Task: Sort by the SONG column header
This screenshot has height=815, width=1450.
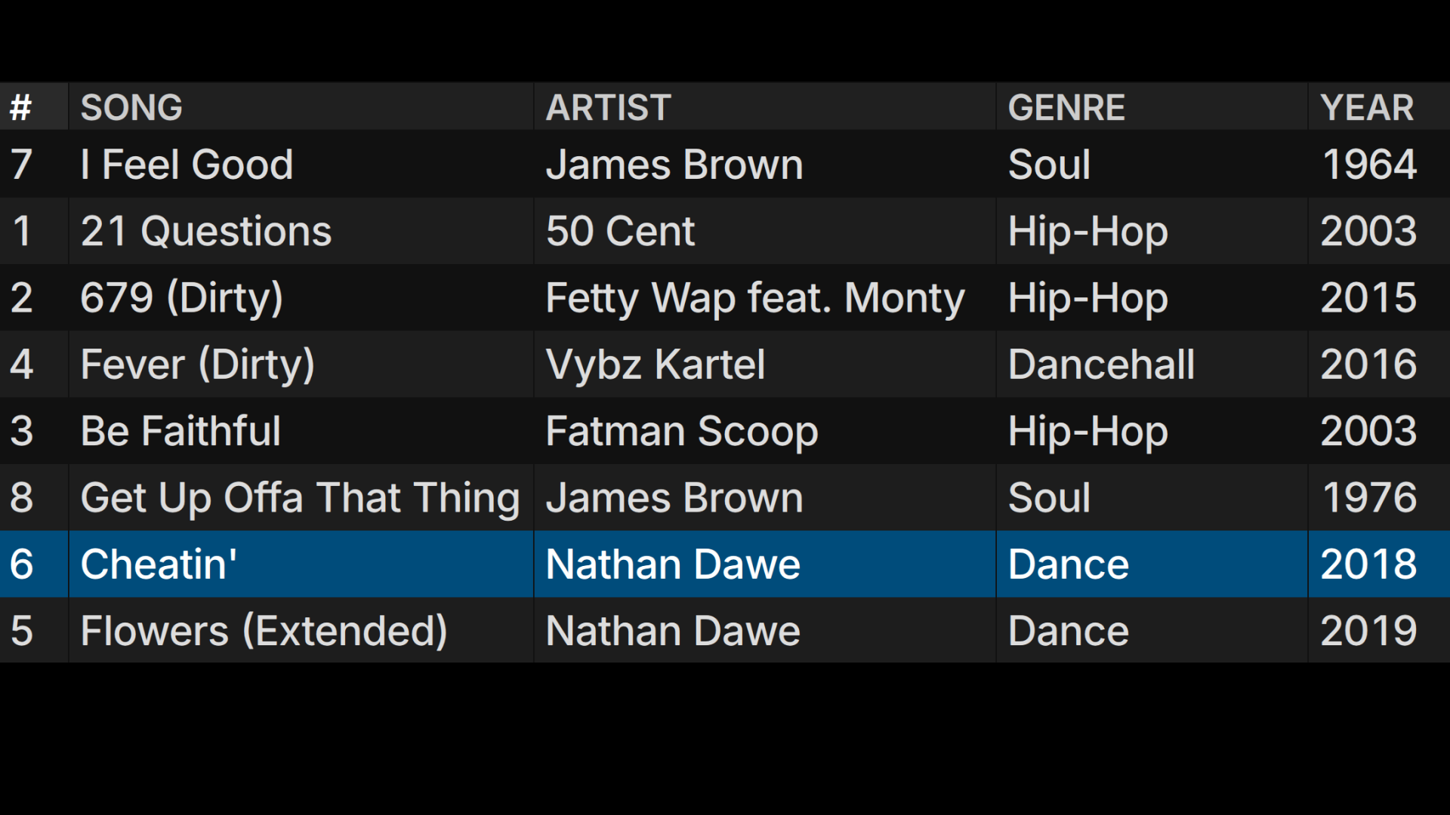Action: (131, 107)
